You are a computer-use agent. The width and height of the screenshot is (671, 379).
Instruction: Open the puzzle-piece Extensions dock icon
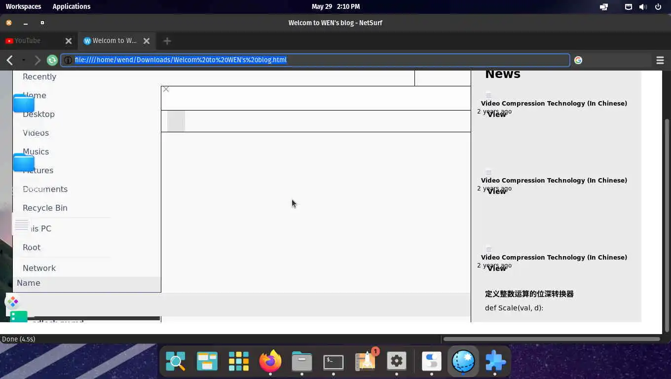click(x=495, y=361)
